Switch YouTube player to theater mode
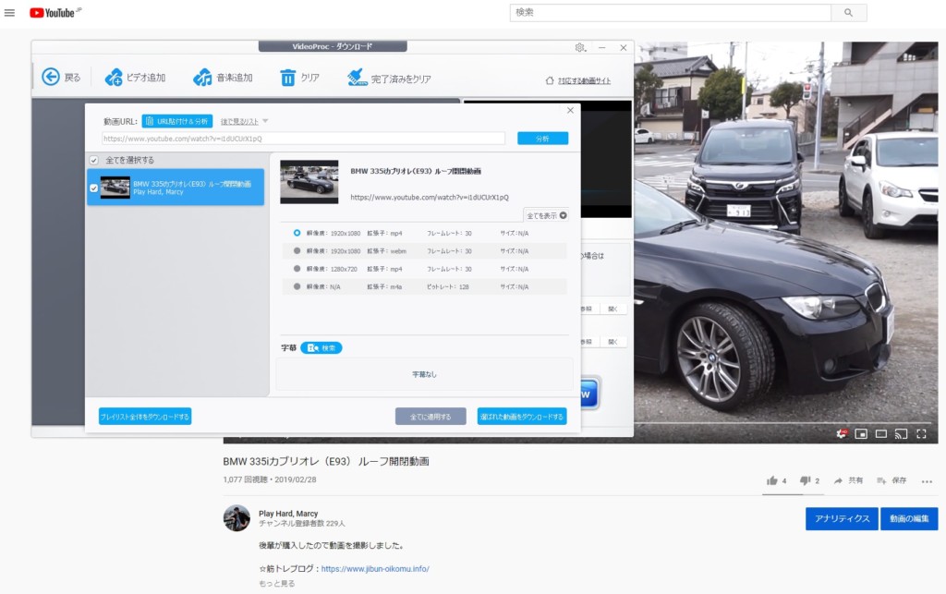 tap(880, 433)
